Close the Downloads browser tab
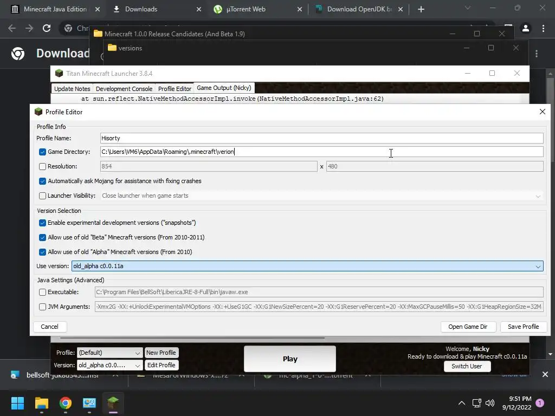This screenshot has width=555, height=416. (x=199, y=9)
